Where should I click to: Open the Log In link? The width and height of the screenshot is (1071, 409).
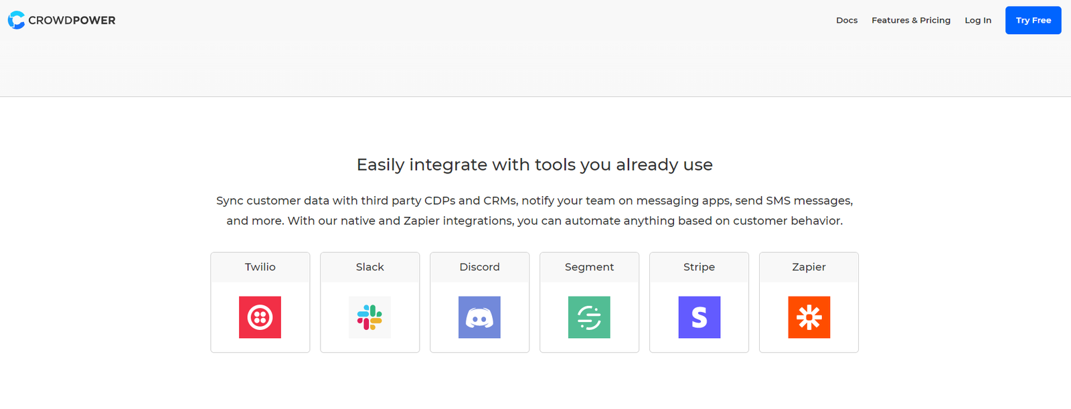point(977,21)
